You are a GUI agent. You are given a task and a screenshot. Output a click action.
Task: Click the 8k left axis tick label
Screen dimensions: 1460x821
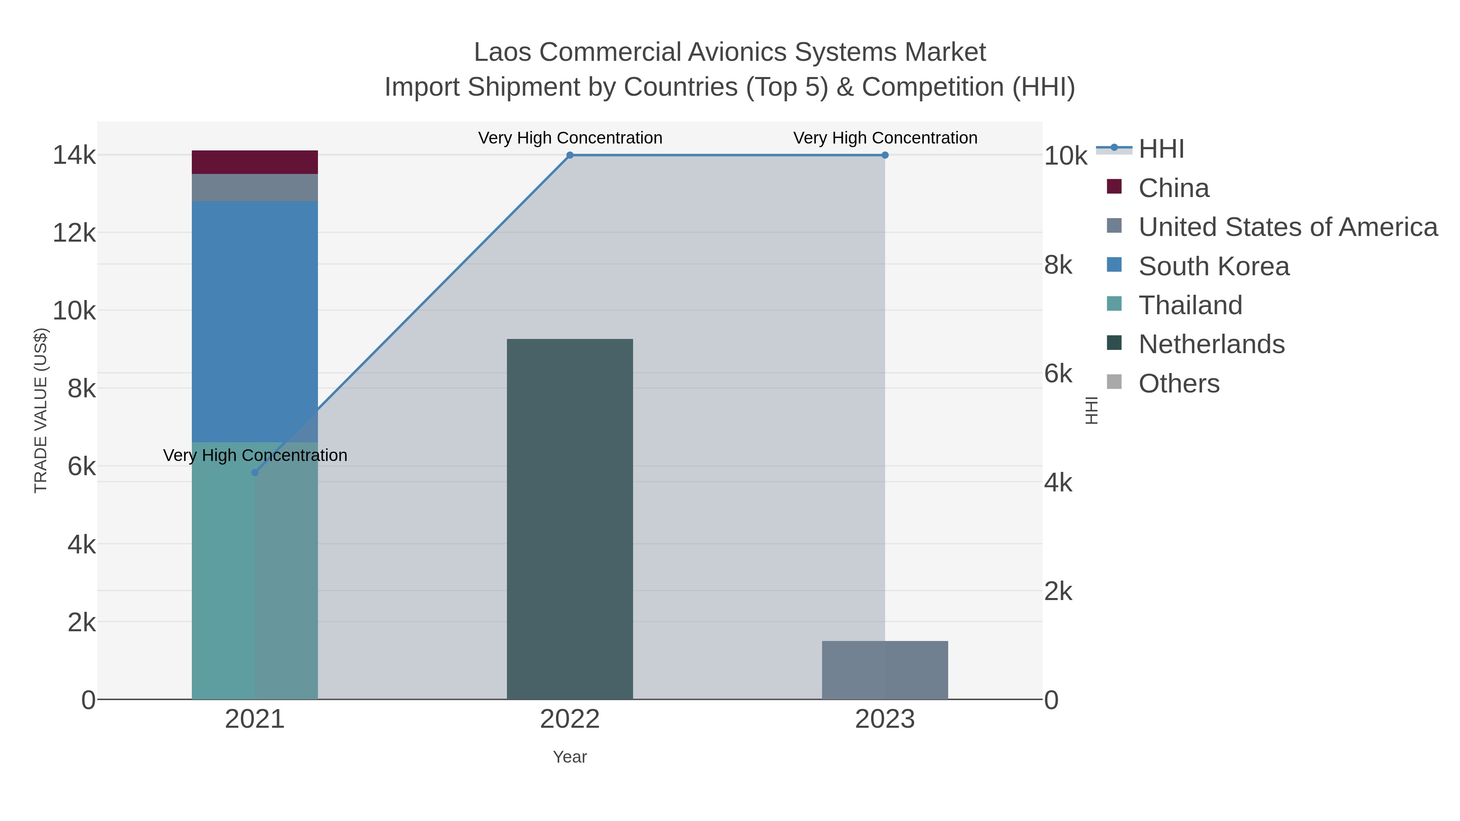click(x=82, y=389)
